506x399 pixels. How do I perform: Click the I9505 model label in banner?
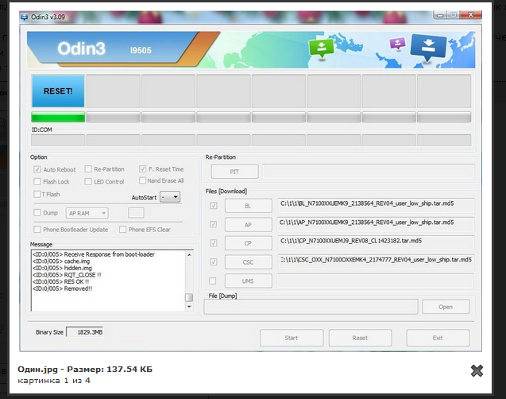[141, 50]
